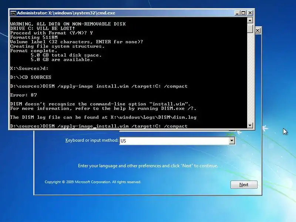This screenshot has height=222, width=296.
Task: Click the '5.0 GB are available.' line
Action: click(x=62, y=60)
